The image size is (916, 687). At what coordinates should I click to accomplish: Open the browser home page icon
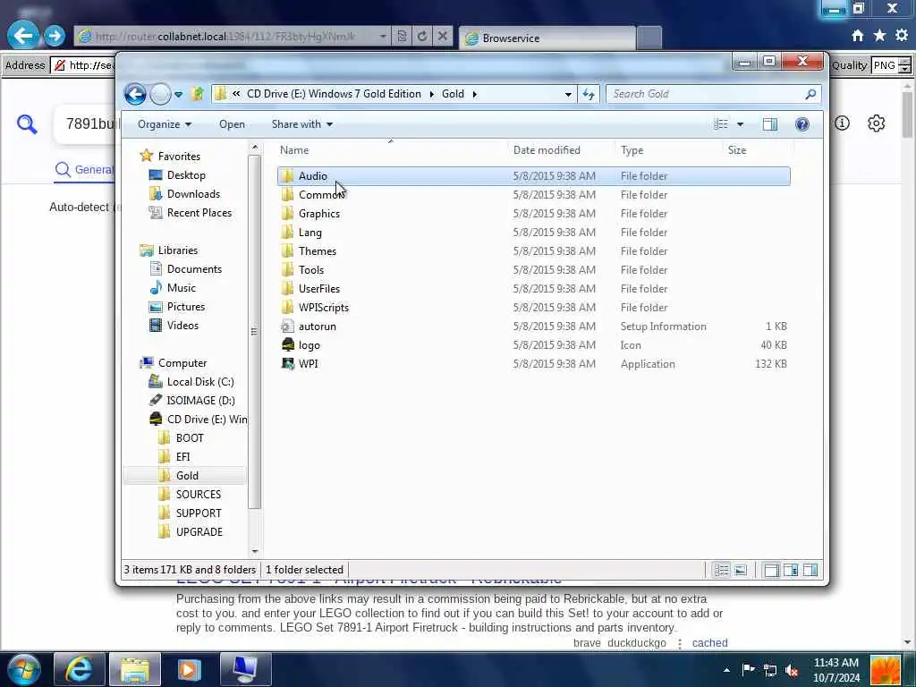(857, 36)
